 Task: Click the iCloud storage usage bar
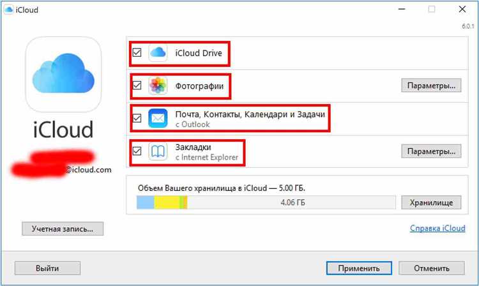[265, 202]
